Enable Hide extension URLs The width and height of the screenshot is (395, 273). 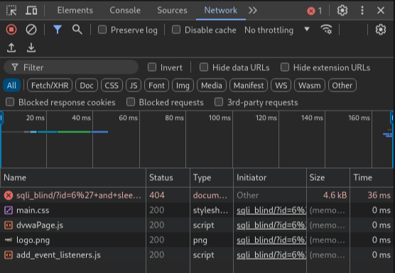pyautogui.click(x=285, y=67)
